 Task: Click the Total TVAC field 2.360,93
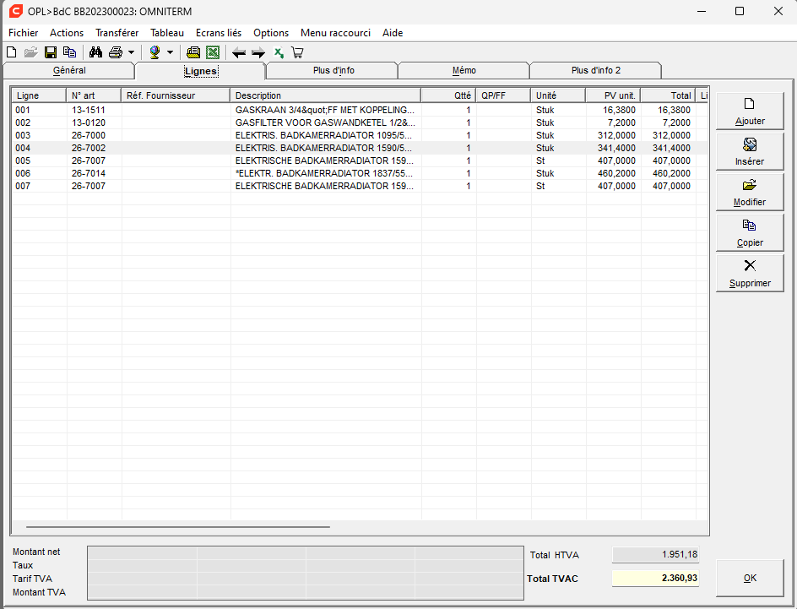pyautogui.click(x=656, y=578)
